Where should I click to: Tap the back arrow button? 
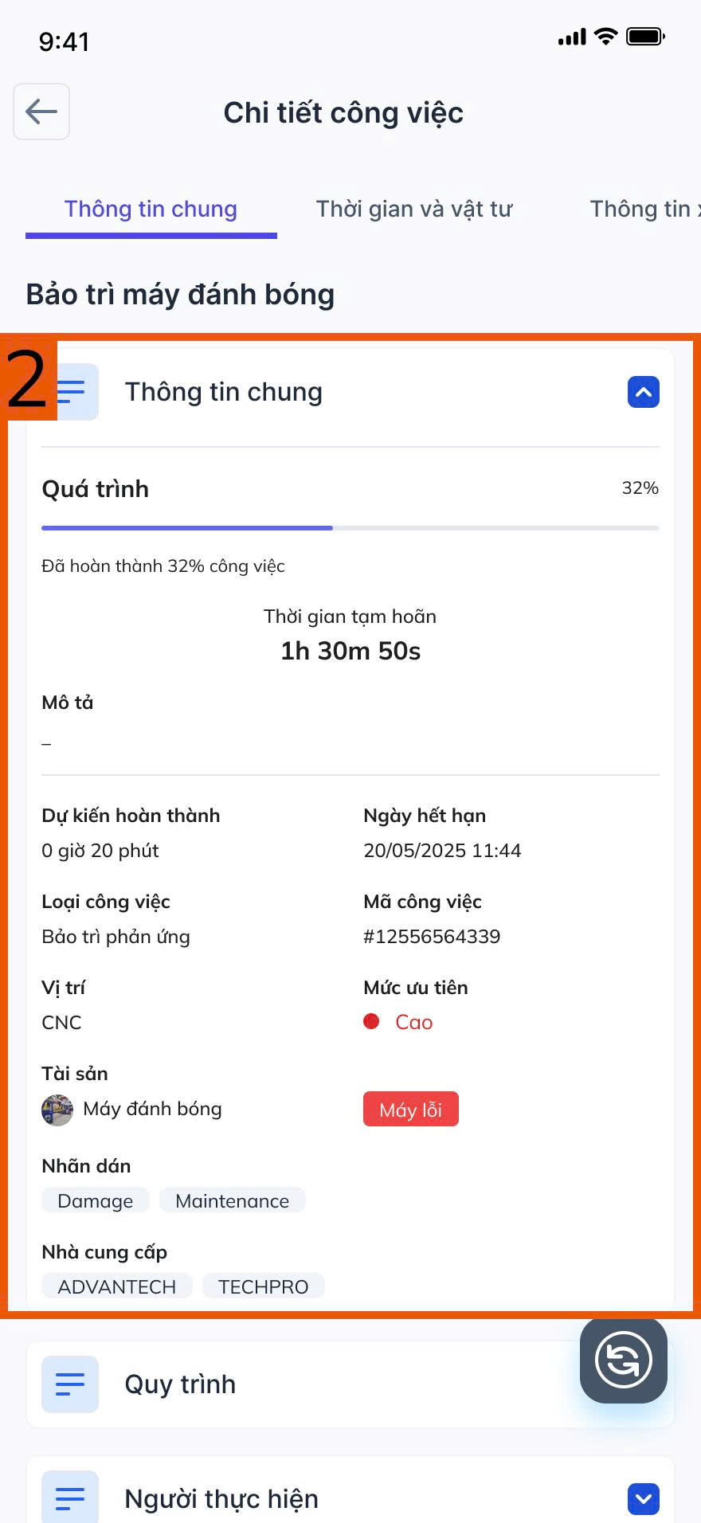(x=41, y=112)
